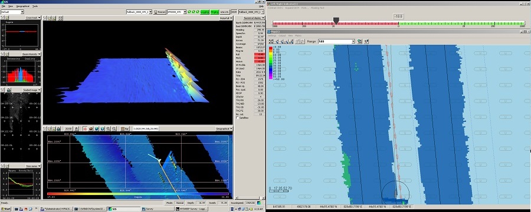Image resolution: width=531 pixels, height=212 pixels.
Task: Click Floating Text in Left/Right Indicator
Action: pyautogui.click(x=317, y=8)
